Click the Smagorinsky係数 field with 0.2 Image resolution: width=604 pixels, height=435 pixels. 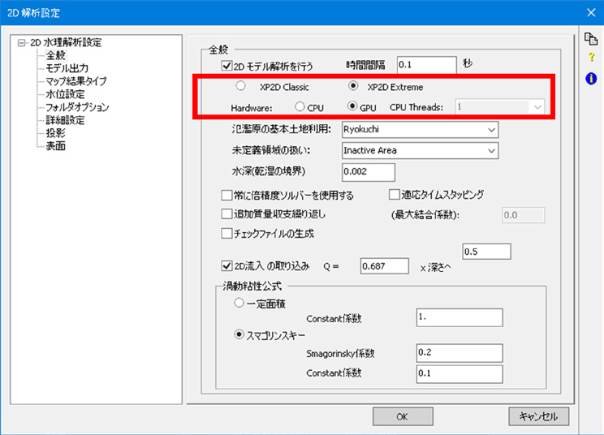pyautogui.click(x=459, y=353)
